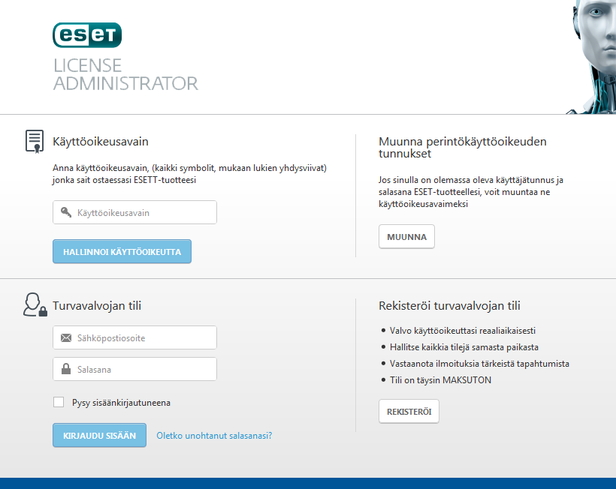Click the Rekisteröi turvavalvojan tili heading

click(x=449, y=305)
